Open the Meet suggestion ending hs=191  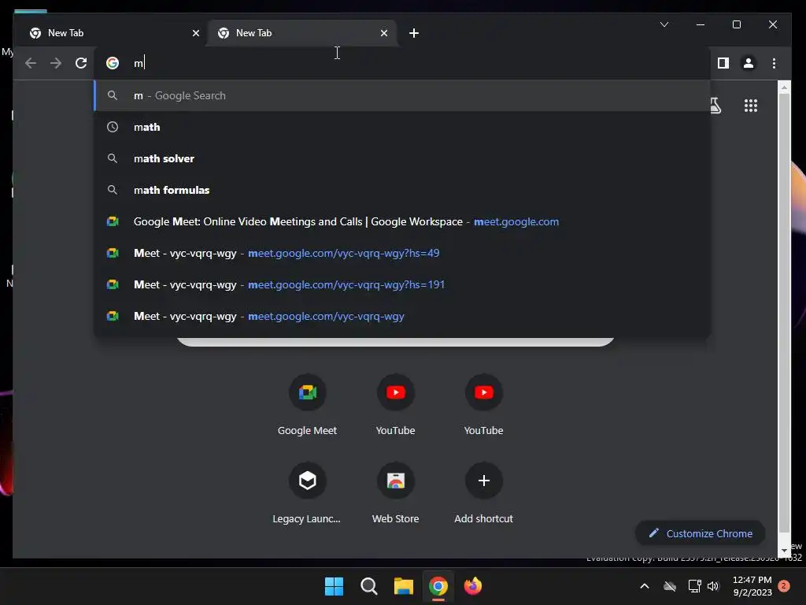(402, 284)
